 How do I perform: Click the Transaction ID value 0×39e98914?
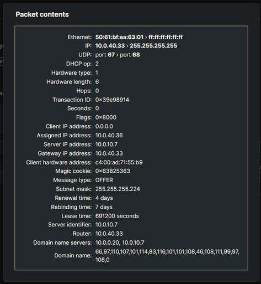(112, 100)
